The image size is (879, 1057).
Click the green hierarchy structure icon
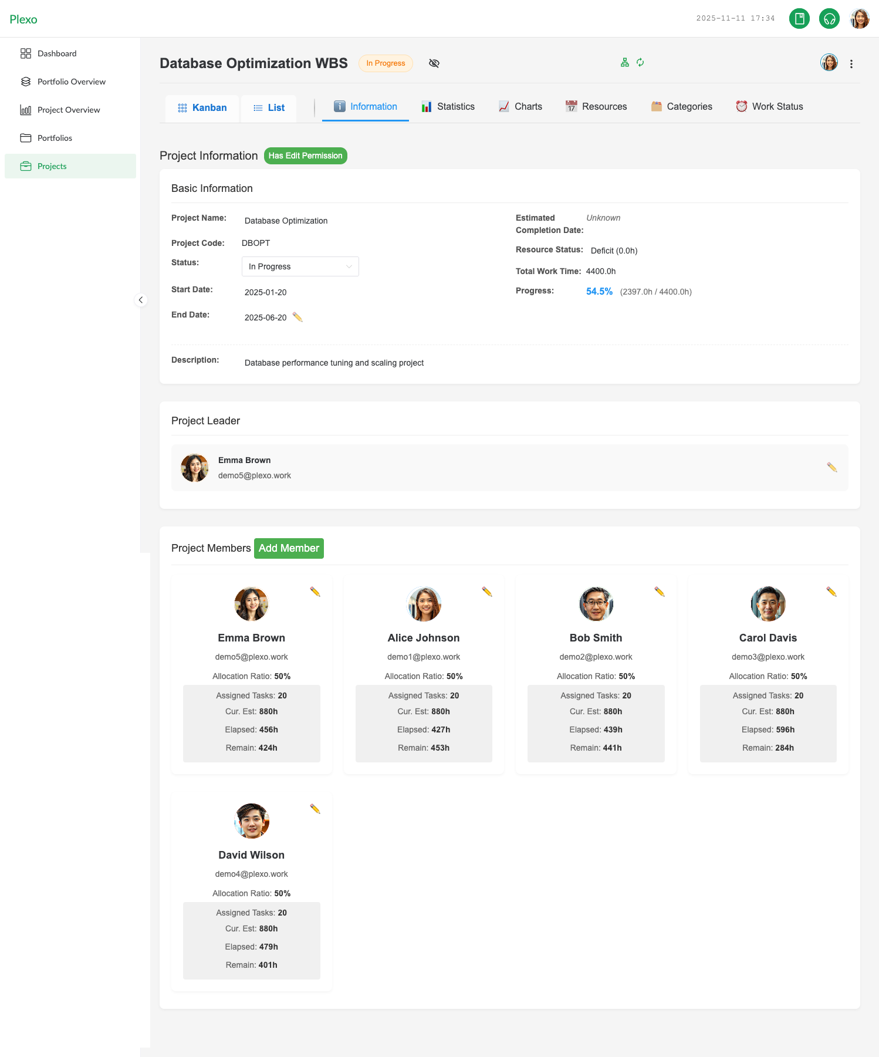pyautogui.click(x=625, y=63)
